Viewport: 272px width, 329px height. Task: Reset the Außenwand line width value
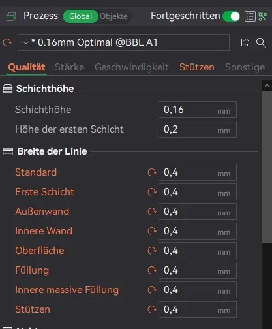(152, 211)
